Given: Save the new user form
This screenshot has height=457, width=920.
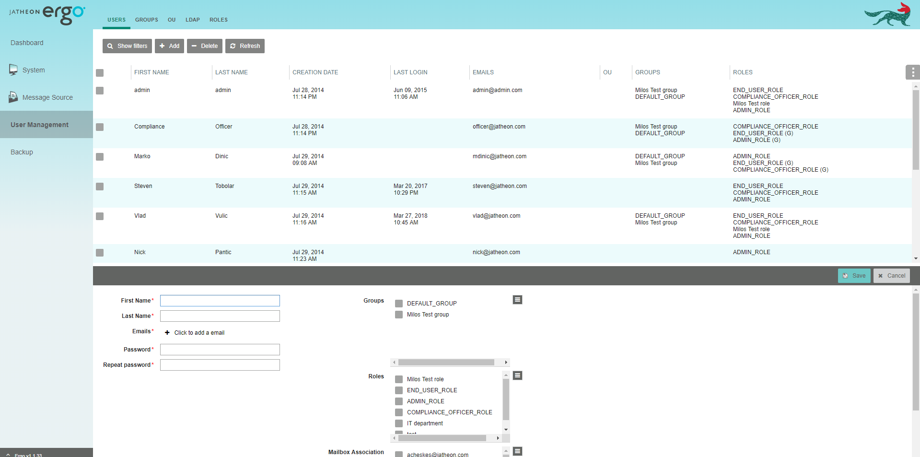Looking at the screenshot, I should tap(854, 276).
